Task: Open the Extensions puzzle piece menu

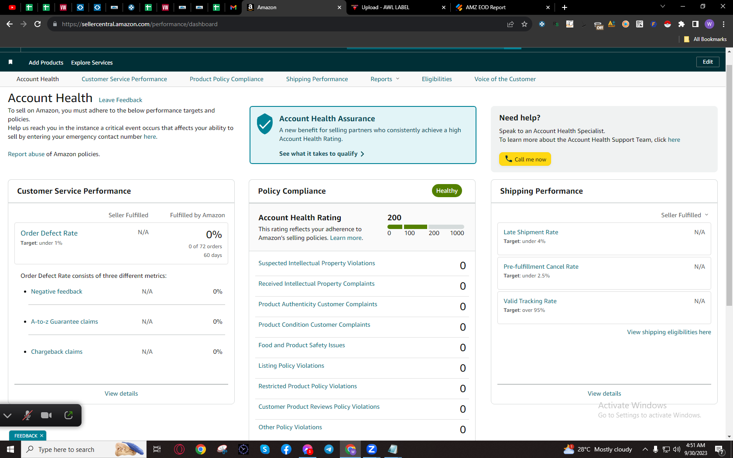Action: point(682,24)
